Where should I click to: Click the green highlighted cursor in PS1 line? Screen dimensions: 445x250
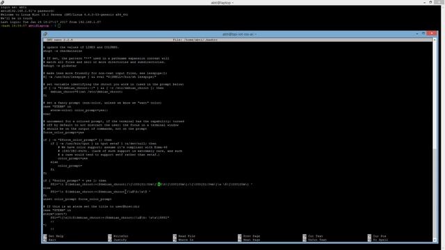click(x=159, y=184)
